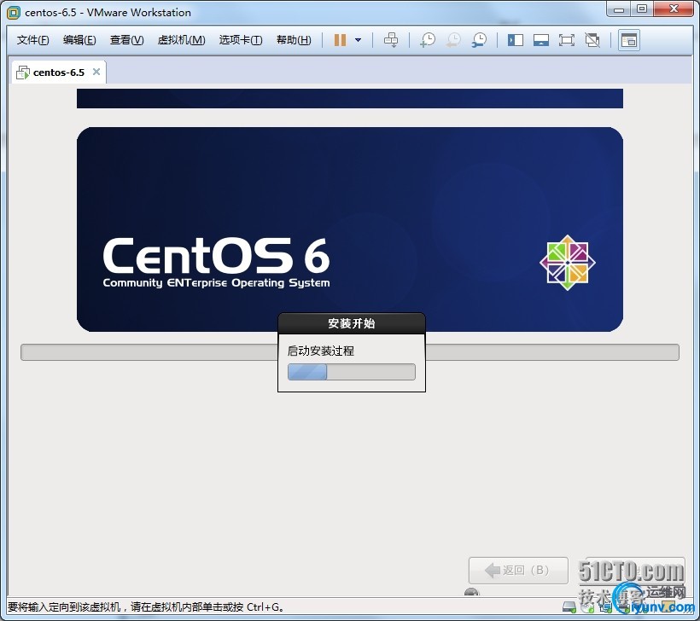Click the CentOS logo emblem
Screen dimensions: 700x621
click(568, 263)
